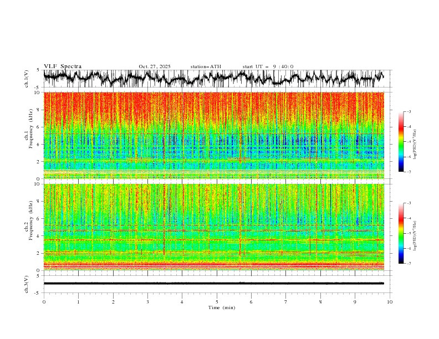Click the '-7' value on ch.2 colorbar
This screenshot has width=439, height=339.
409,264
